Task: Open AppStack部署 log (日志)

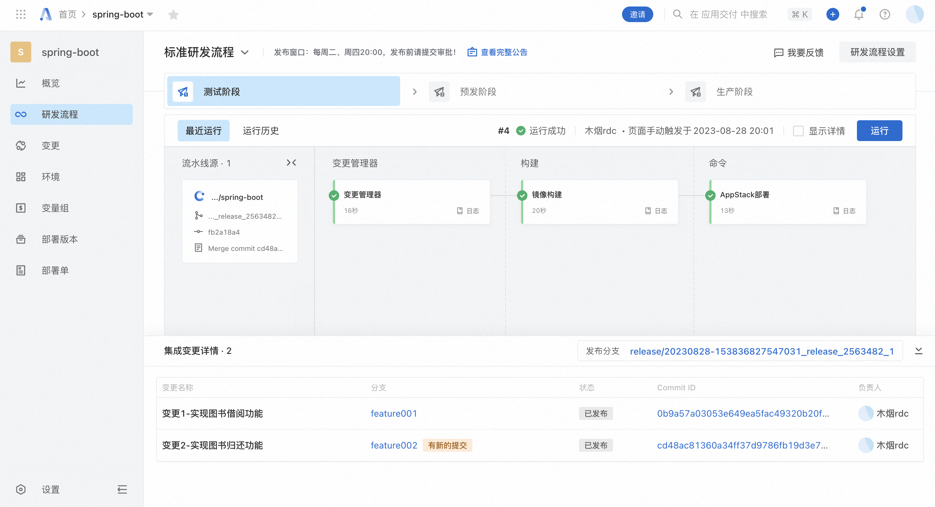Action: coord(844,211)
